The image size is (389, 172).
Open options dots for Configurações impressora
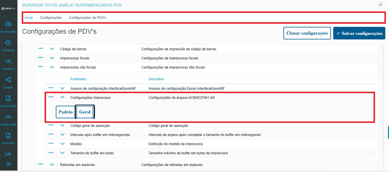tap(51, 97)
